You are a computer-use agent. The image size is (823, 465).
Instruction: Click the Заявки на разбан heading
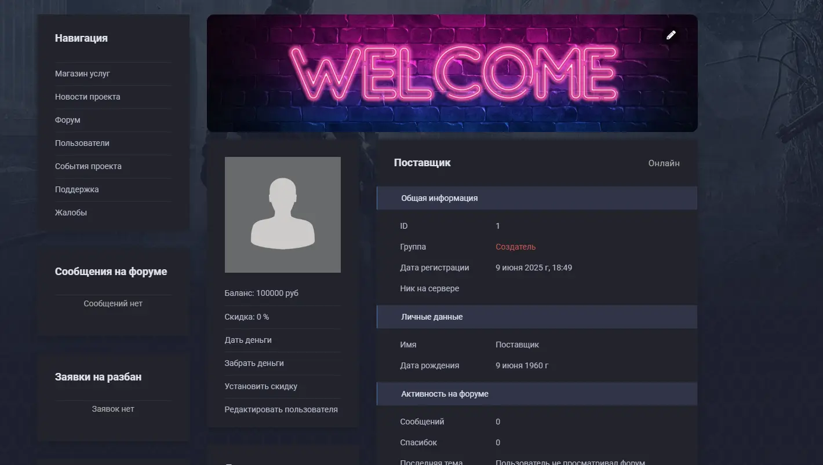[x=98, y=377]
